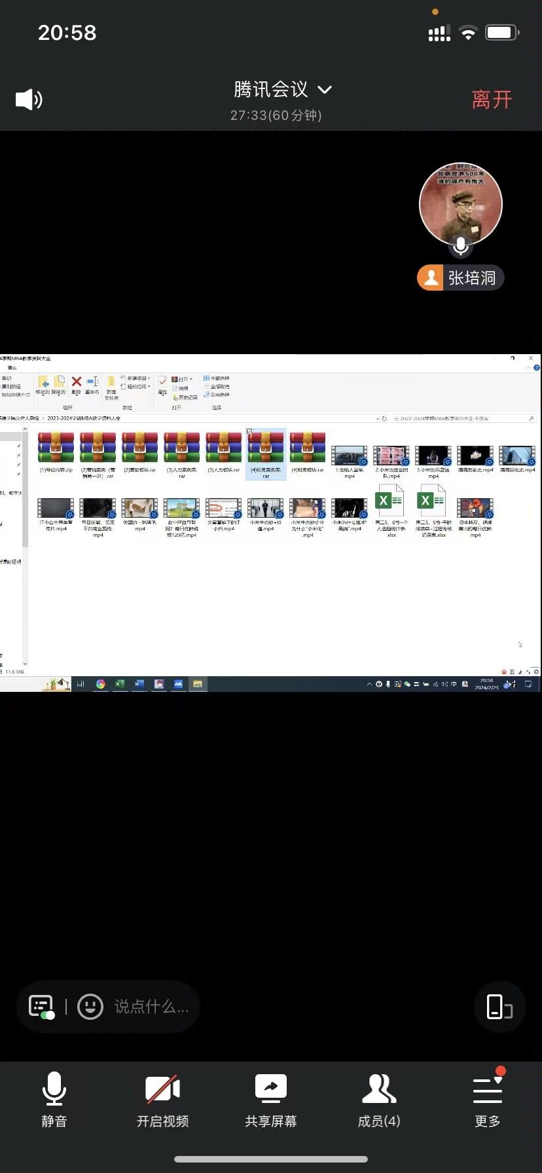This screenshot has height=1173, width=542.
Task: Tap the rotate screen device icon
Action: [x=499, y=1007]
